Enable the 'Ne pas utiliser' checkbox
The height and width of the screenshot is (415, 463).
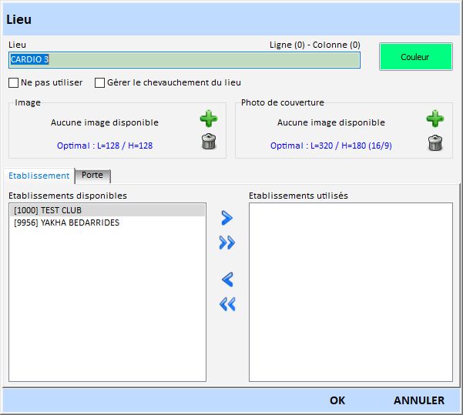(14, 82)
